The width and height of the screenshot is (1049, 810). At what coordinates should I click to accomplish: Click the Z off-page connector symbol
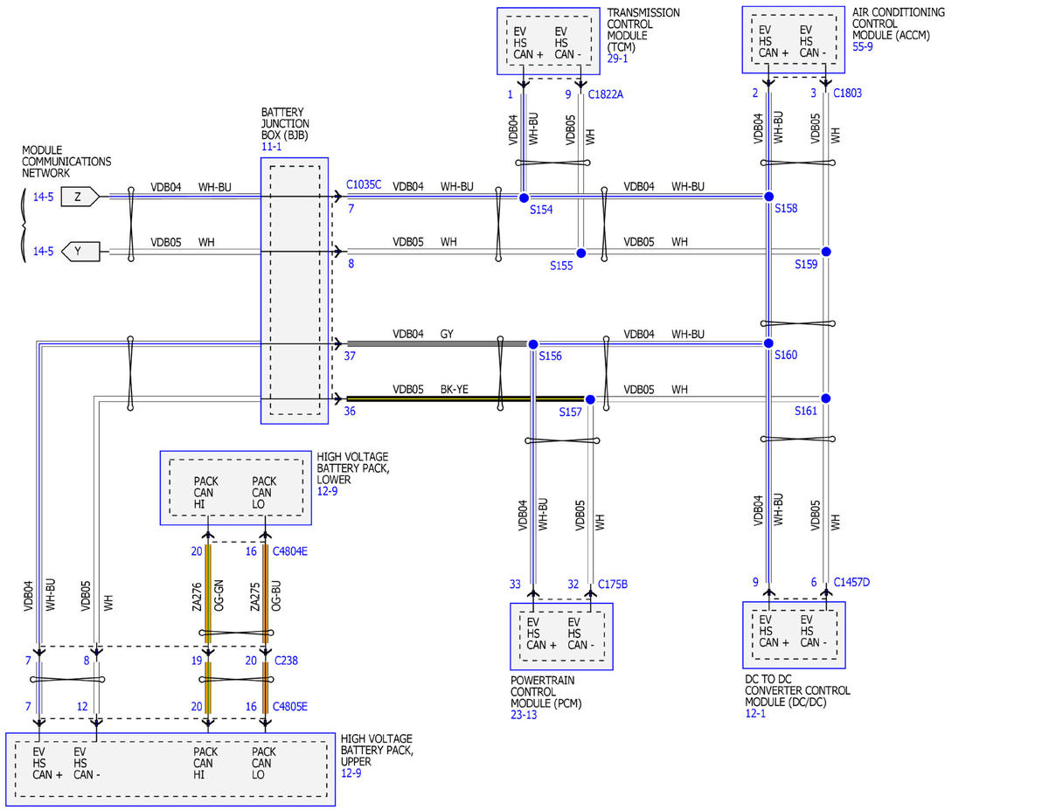80,197
